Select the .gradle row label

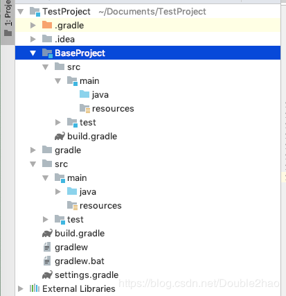[69, 26]
